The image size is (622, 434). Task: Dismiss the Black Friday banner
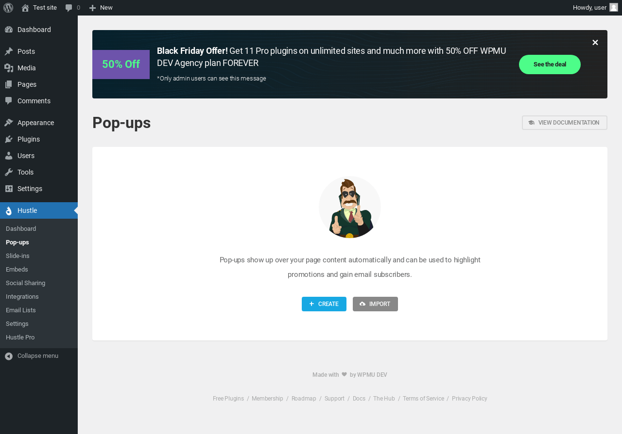click(595, 43)
